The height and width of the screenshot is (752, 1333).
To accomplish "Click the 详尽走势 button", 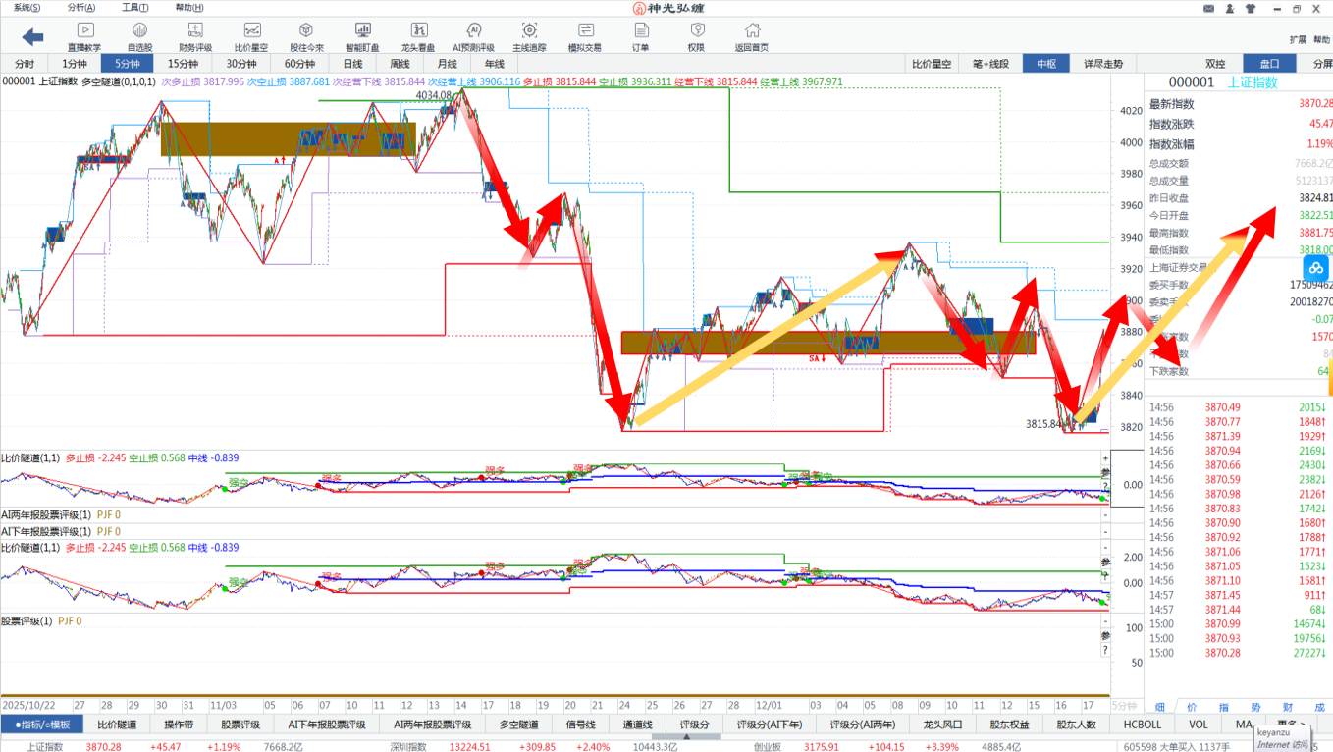I will pyautogui.click(x=1103, y=64).
